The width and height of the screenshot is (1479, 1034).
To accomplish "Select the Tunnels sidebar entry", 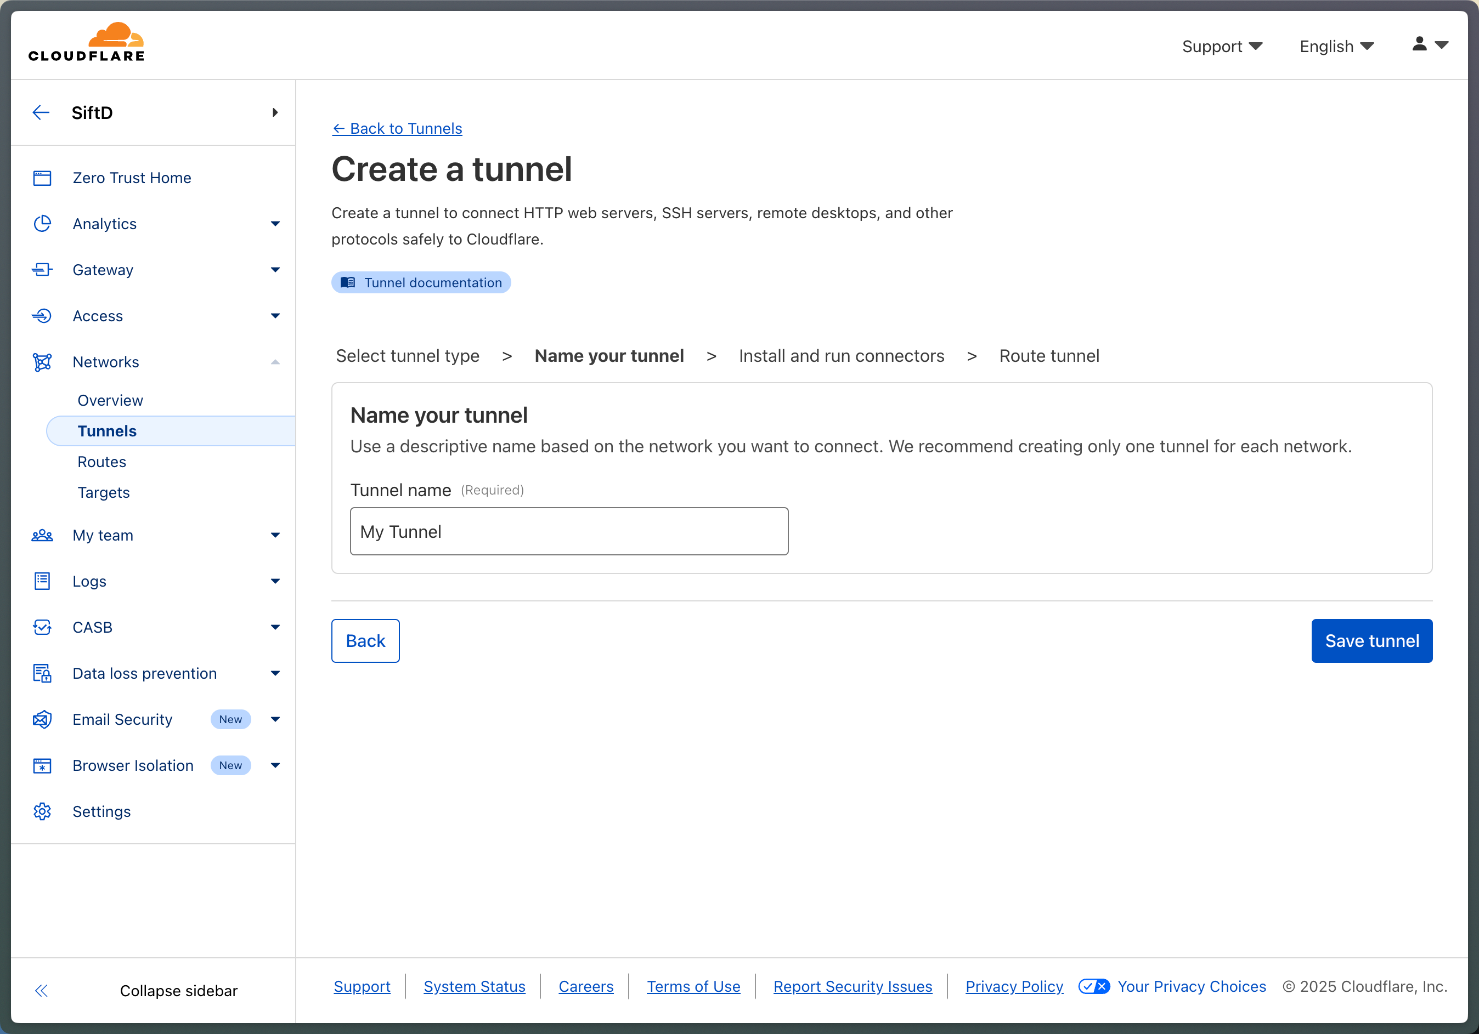I will [107, 431].
